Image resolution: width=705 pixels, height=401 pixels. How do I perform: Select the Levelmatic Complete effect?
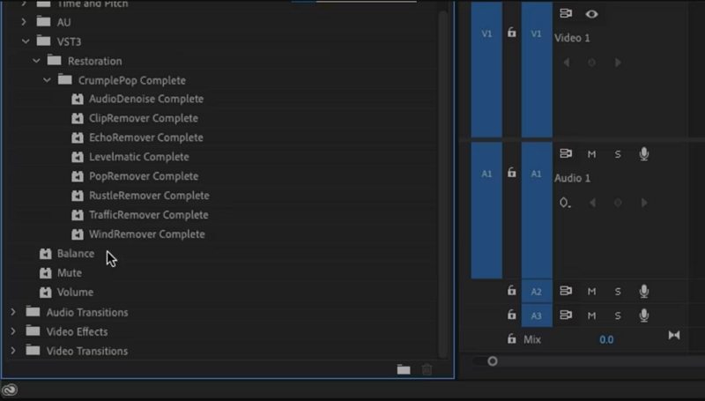139,157
